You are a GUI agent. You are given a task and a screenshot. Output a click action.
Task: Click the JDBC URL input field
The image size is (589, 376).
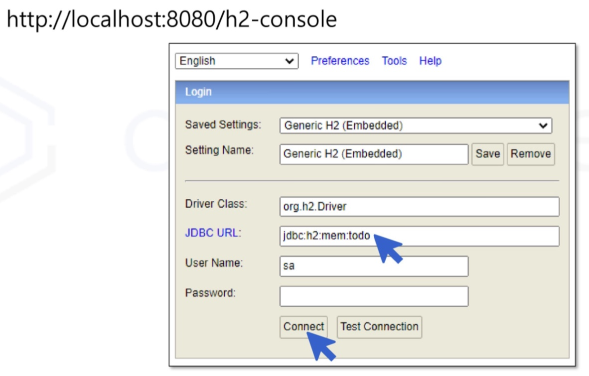[419, 236]
